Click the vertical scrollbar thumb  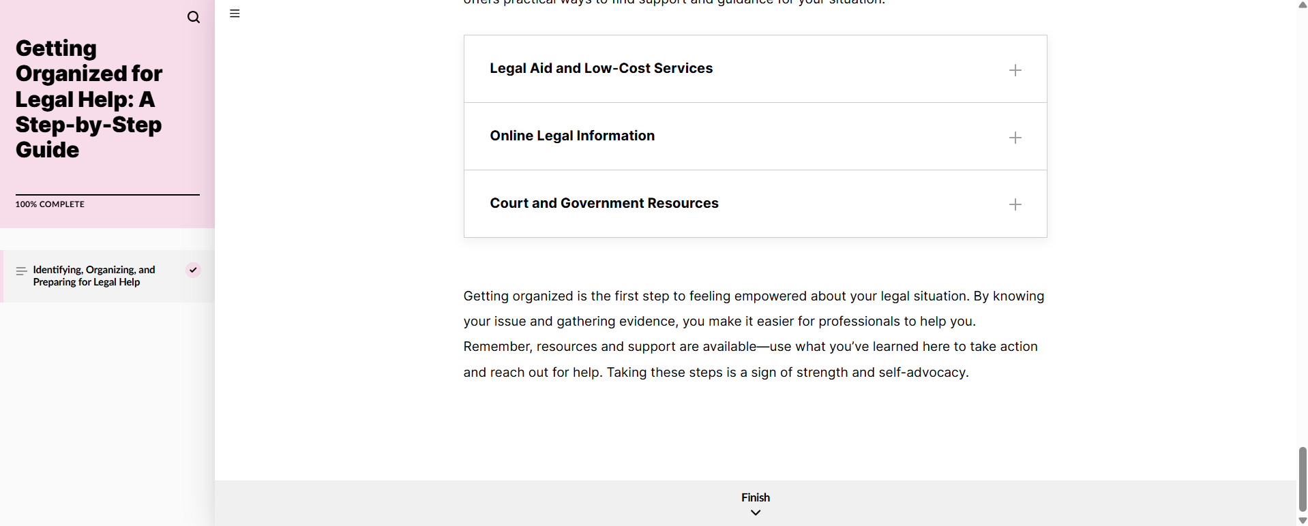click(x=1303, y=479)
